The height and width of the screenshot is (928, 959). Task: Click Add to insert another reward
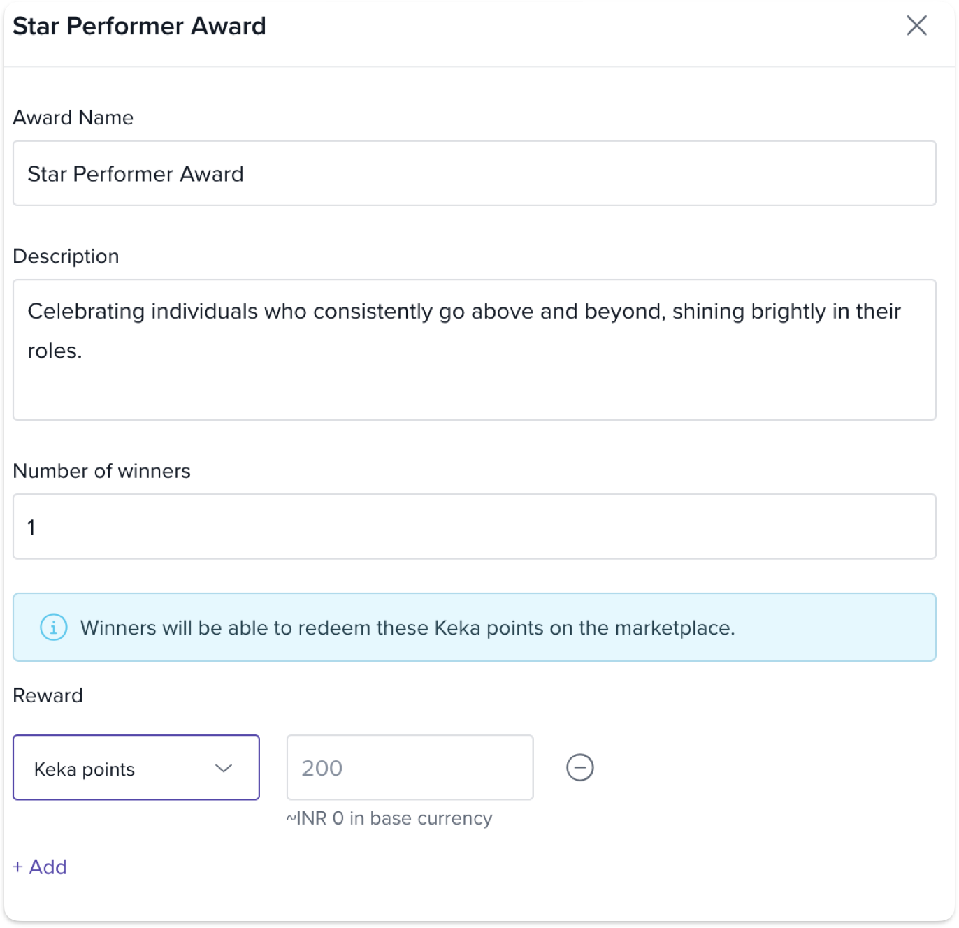coord(48,867)
